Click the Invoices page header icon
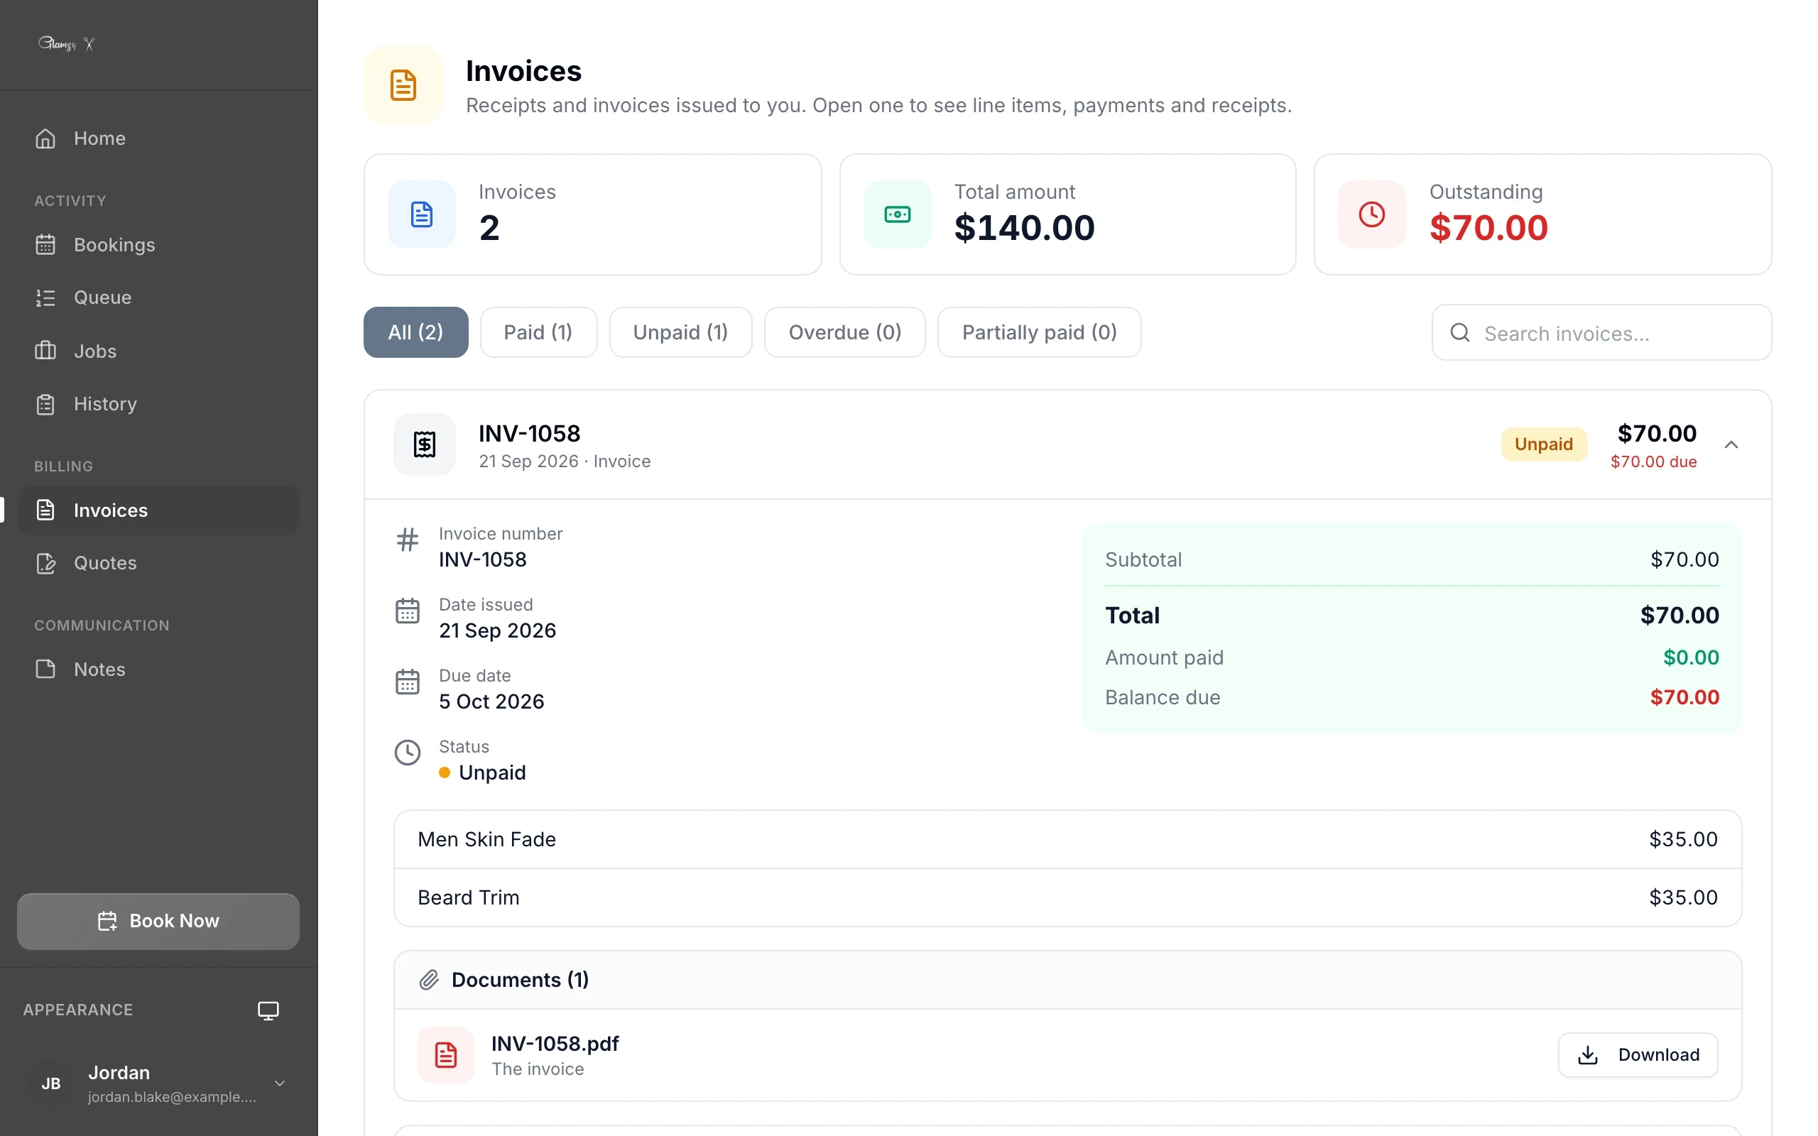The width and height of the screenshot is (1818, 1136). pos(403,85)
